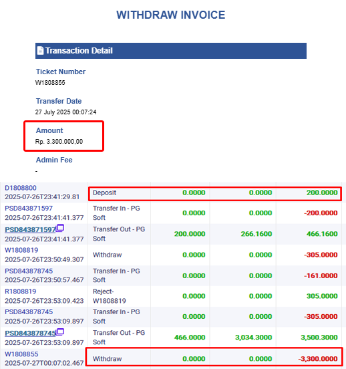
Task: Click timestamp 2025-07-26T23:41:29.81
Action: [42, 197]
